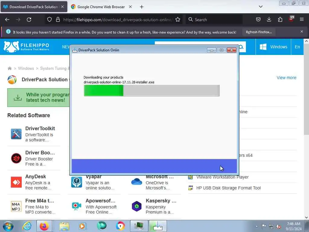Click the Apowersoft recorder icon

coord(76,206)
